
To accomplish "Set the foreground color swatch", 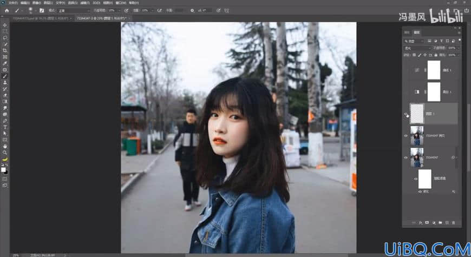I will 3,170.
